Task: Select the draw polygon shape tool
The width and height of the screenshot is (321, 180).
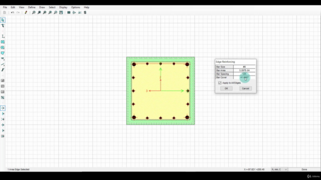Action: coord(3,53)
